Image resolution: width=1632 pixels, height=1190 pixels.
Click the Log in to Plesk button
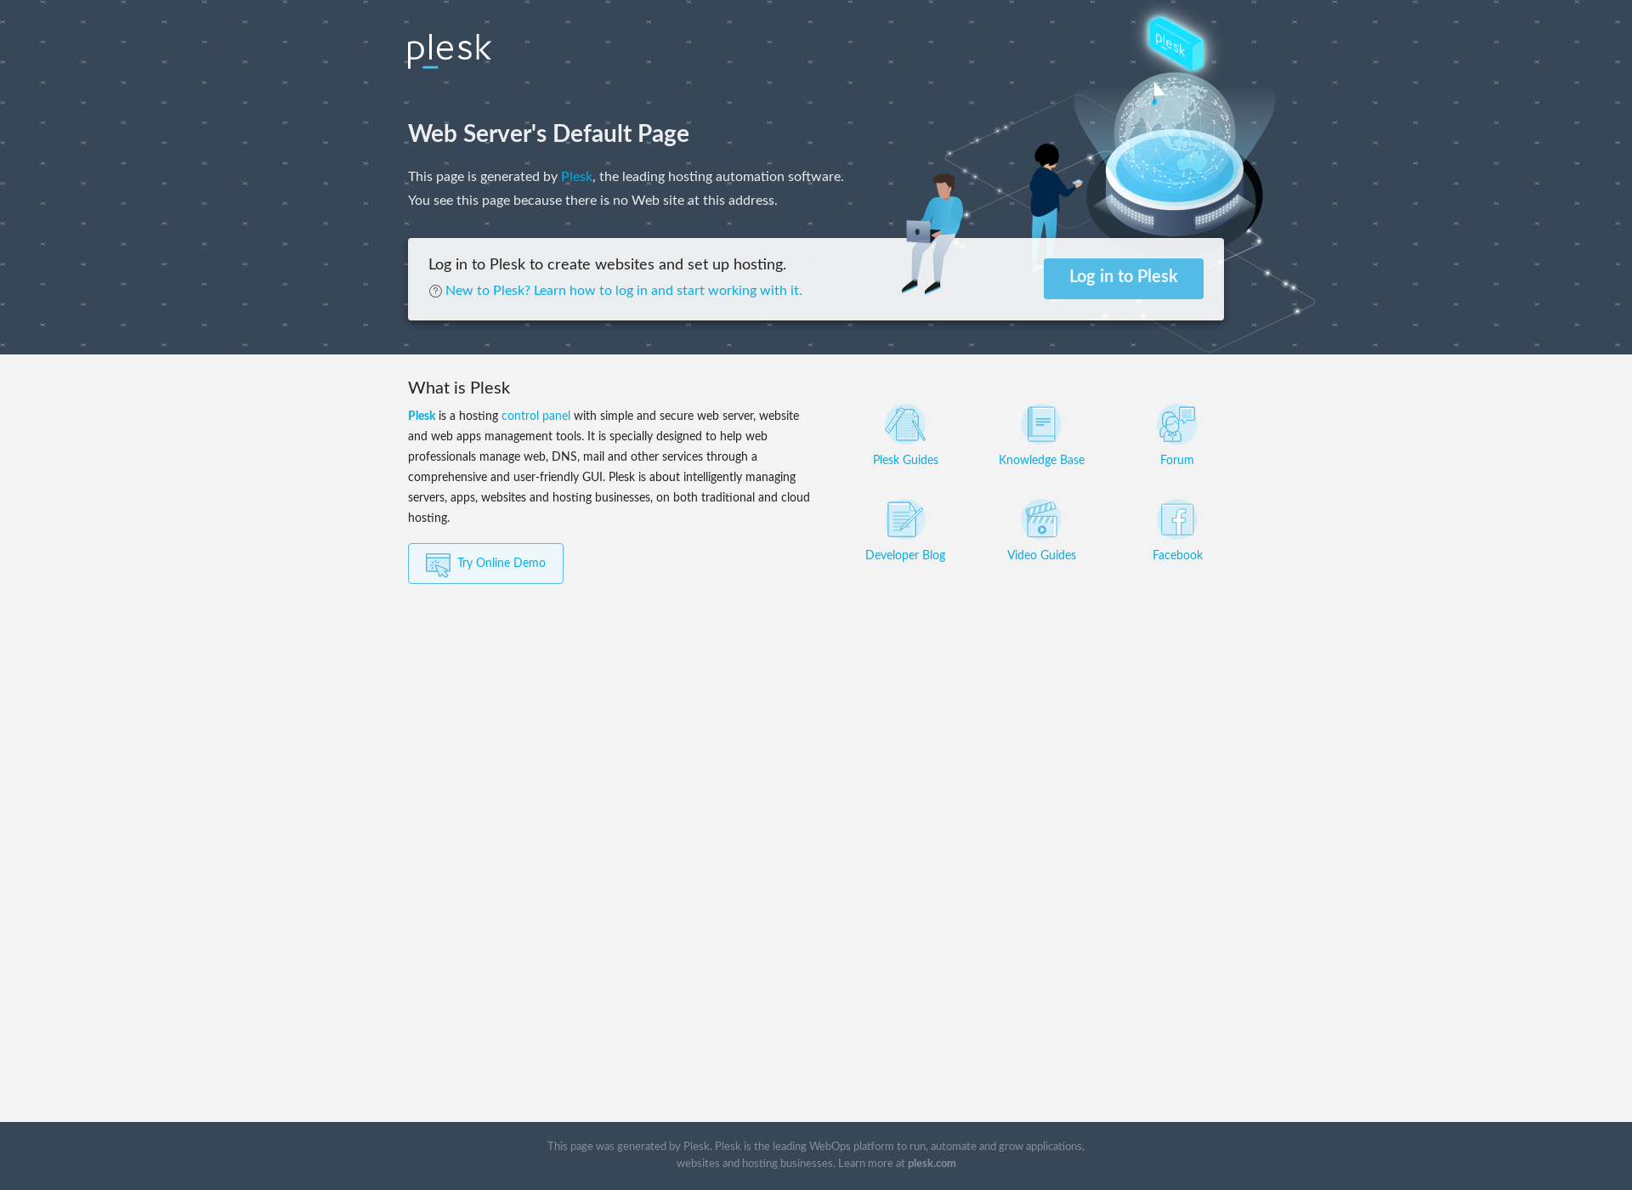1123,278
